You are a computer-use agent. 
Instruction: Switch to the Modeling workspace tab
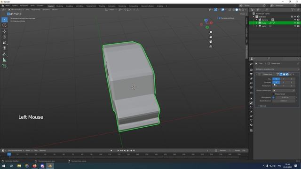(x=60, y=6)
